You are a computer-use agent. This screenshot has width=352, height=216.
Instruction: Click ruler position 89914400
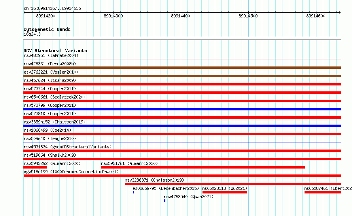(180, 16)
